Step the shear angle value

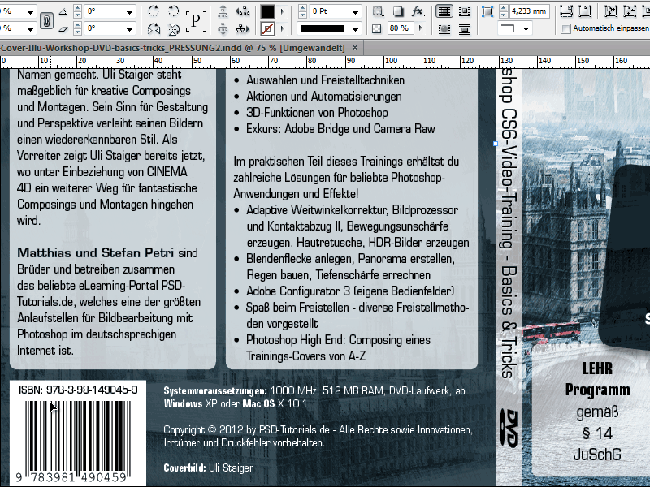click(x=77, y=28)
